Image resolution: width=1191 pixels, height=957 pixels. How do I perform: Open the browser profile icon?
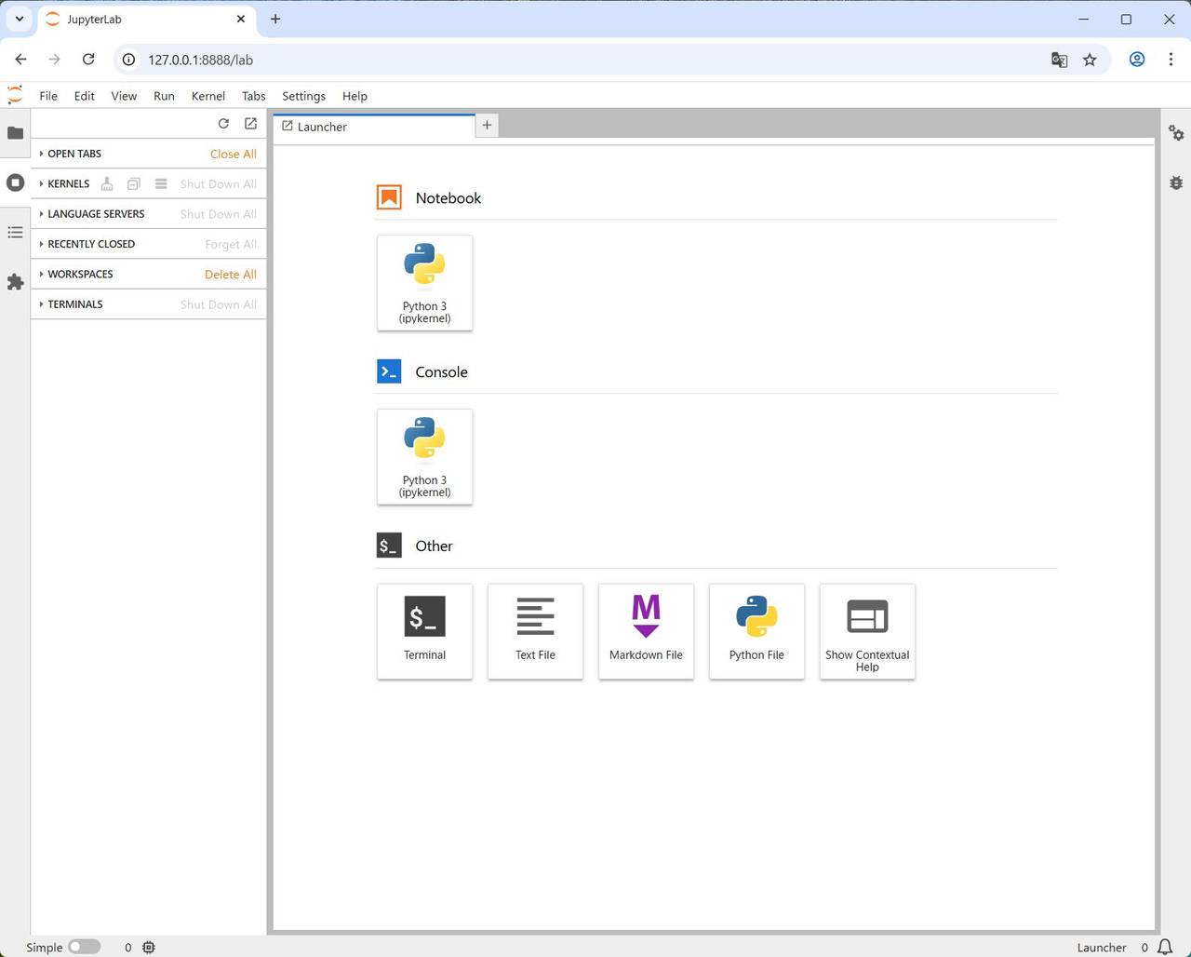1137,60
